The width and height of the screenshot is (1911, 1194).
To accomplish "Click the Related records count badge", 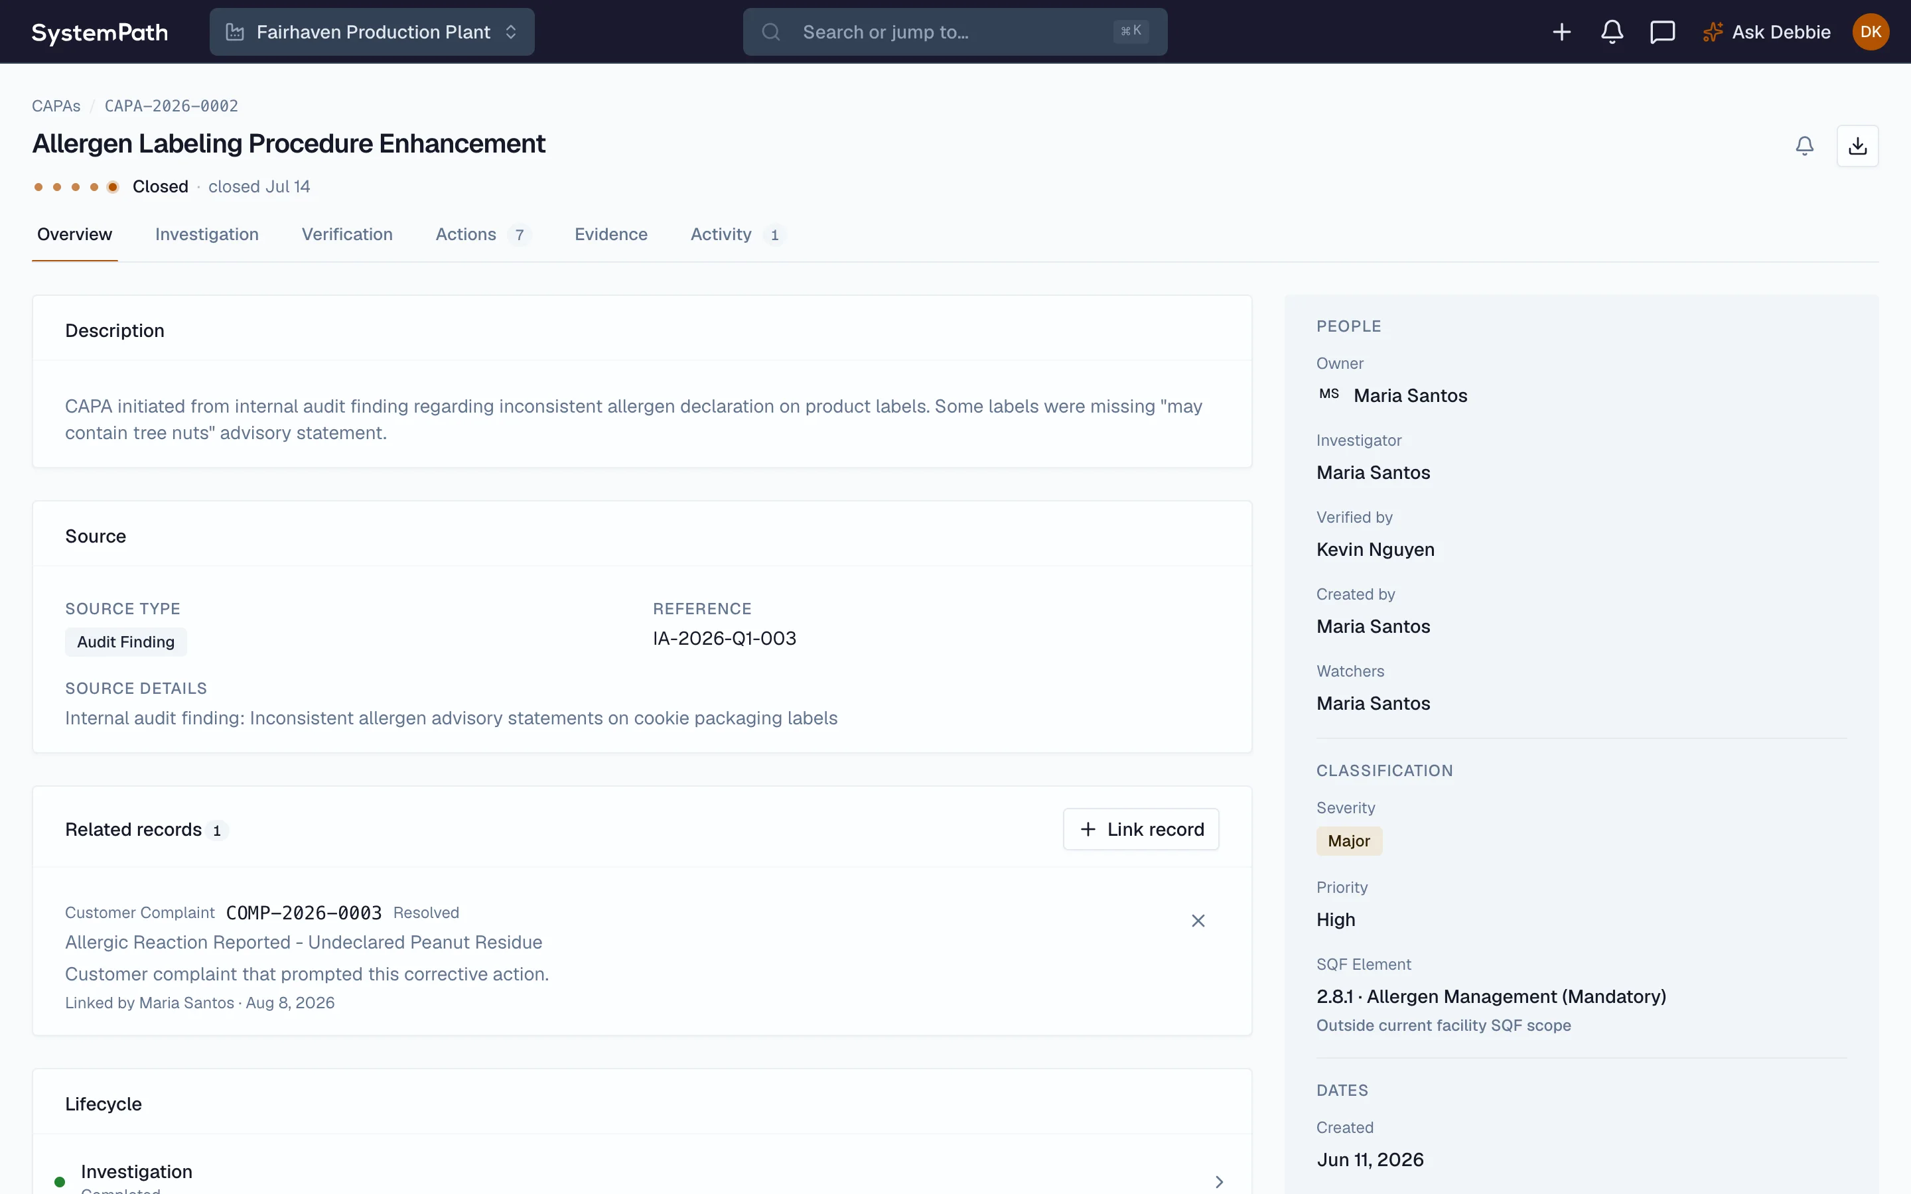I will tap(216, 830).
